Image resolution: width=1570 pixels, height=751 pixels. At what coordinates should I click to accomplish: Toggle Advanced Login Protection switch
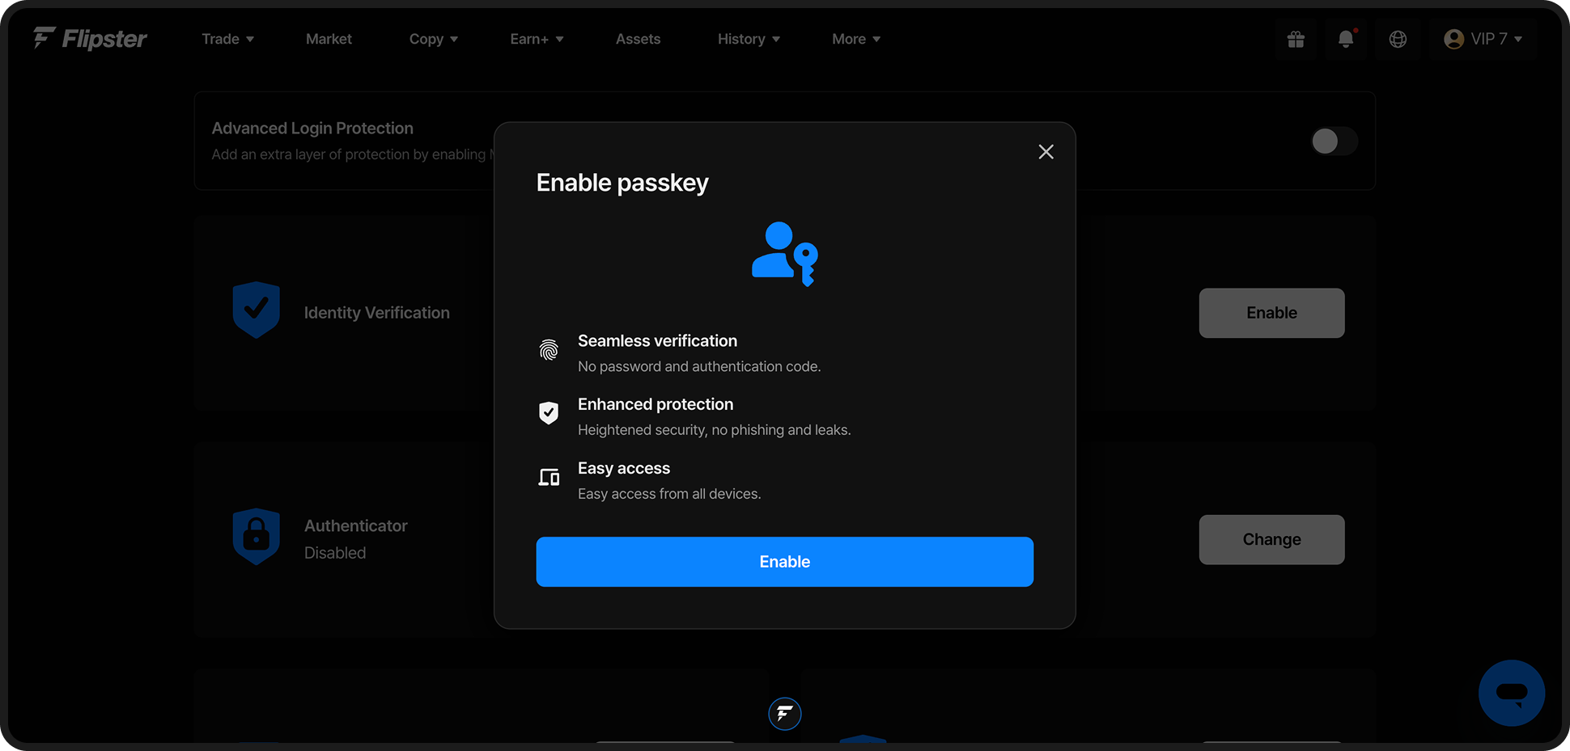click(x=1334, y=141)
